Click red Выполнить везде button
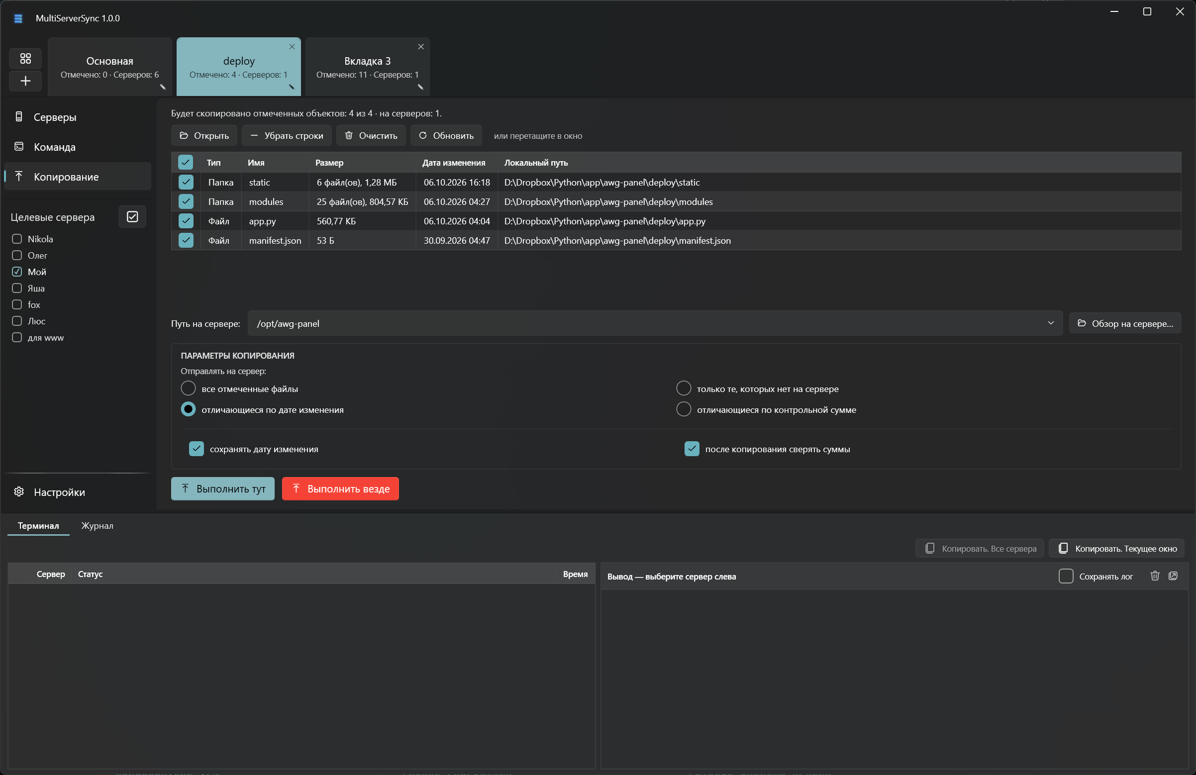Image resolution: width=1196 pixels, height=775 pixels. point(340,488)
